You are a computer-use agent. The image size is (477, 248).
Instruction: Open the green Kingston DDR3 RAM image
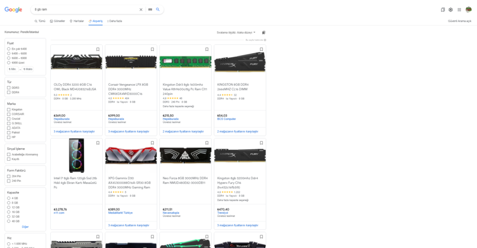[x=185, y=62]
